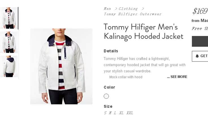Choose size XL

click(x=121, y=113)
